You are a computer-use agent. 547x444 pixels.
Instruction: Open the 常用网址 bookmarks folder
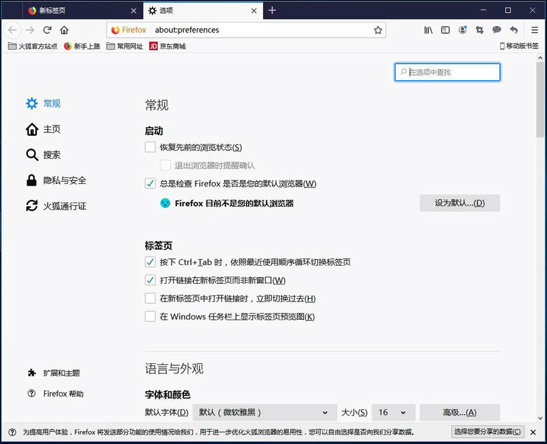click(125, 46)
